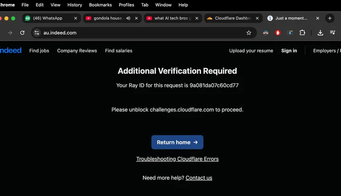
Task: Open the Downloads icon
Action: [320, 33]
